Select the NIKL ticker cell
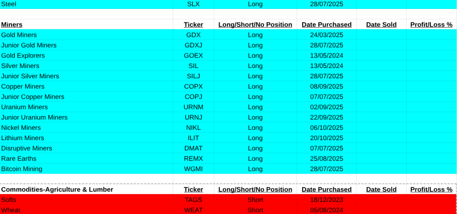Viewport: 457px width, 214px height. click(193, 127)
